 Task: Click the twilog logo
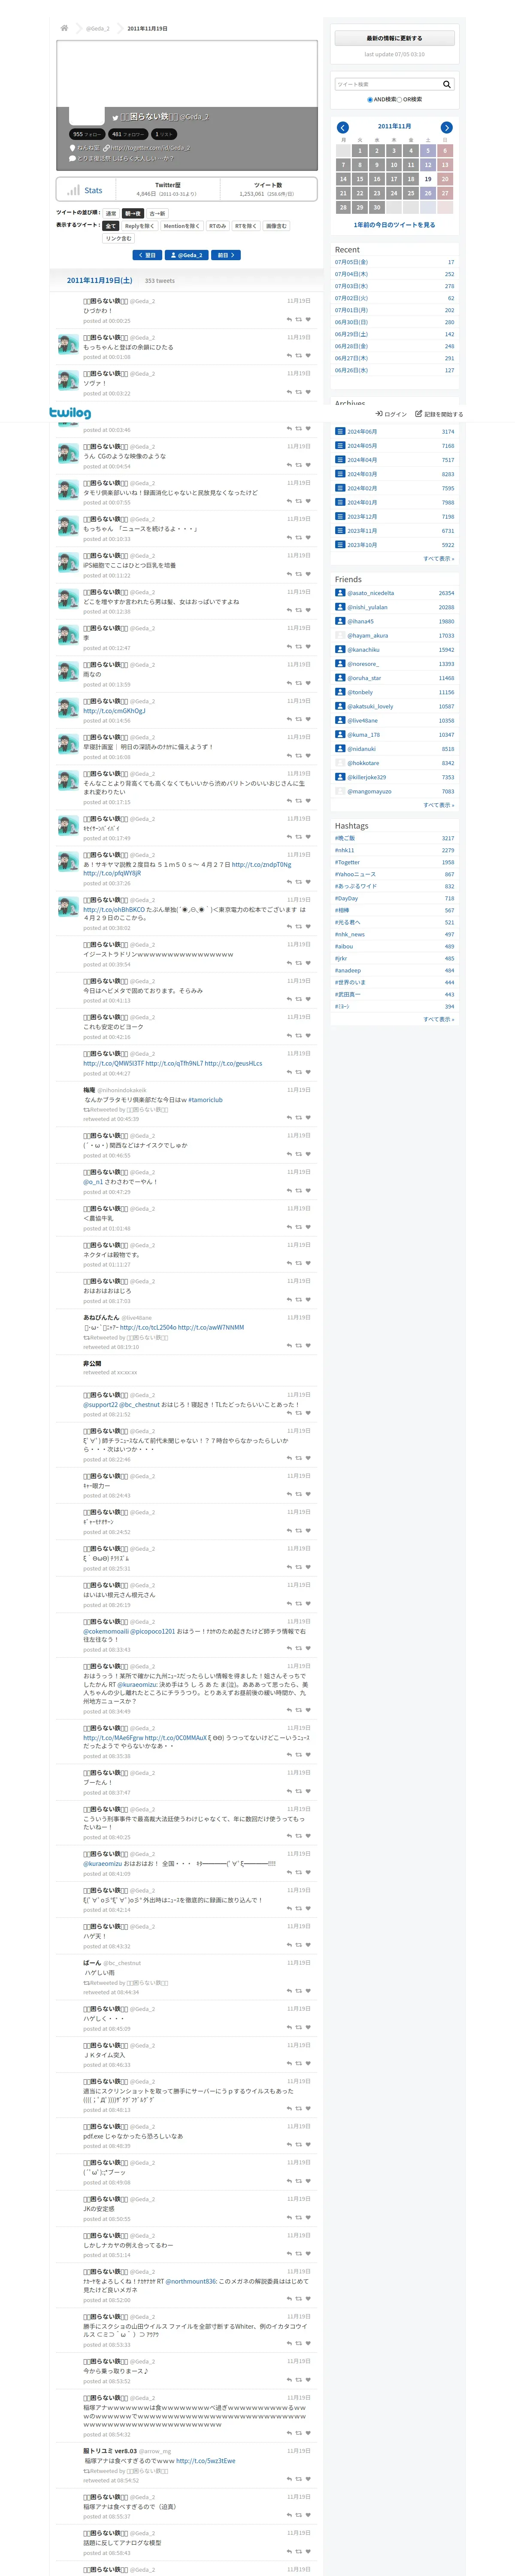click(x=70, y=413)
